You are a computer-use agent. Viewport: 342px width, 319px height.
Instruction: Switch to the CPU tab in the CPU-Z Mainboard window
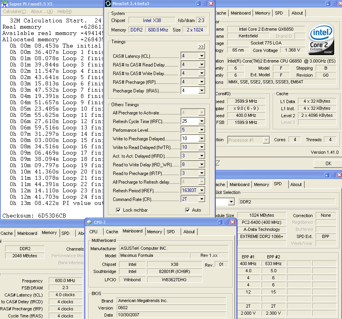pos(93,232)
